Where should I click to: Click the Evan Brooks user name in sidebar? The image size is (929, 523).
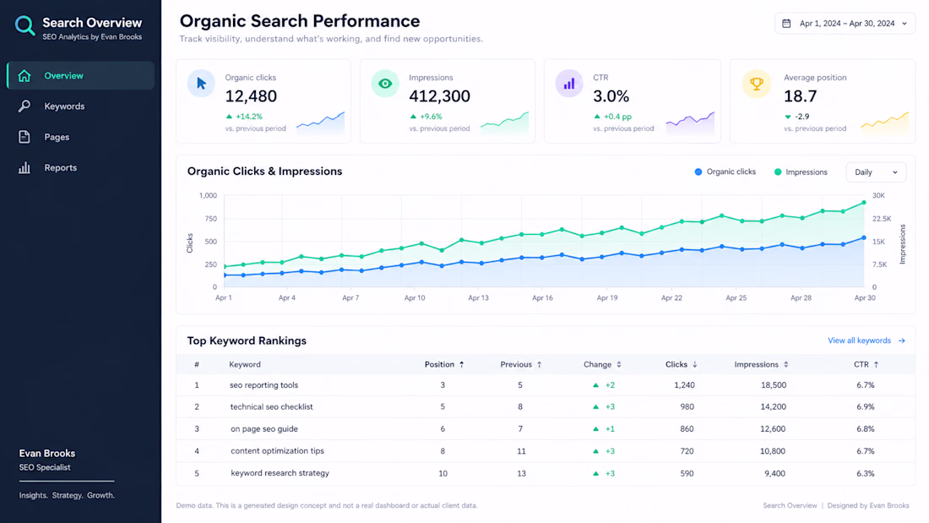[46, 454]
